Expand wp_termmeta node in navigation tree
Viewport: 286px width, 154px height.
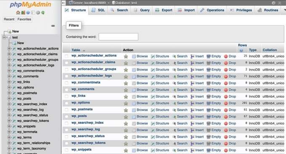tap(9, 132)
